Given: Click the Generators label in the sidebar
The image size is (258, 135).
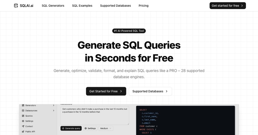Looking at the screenshot, I should pyautogui.click(x=31, y=105).
